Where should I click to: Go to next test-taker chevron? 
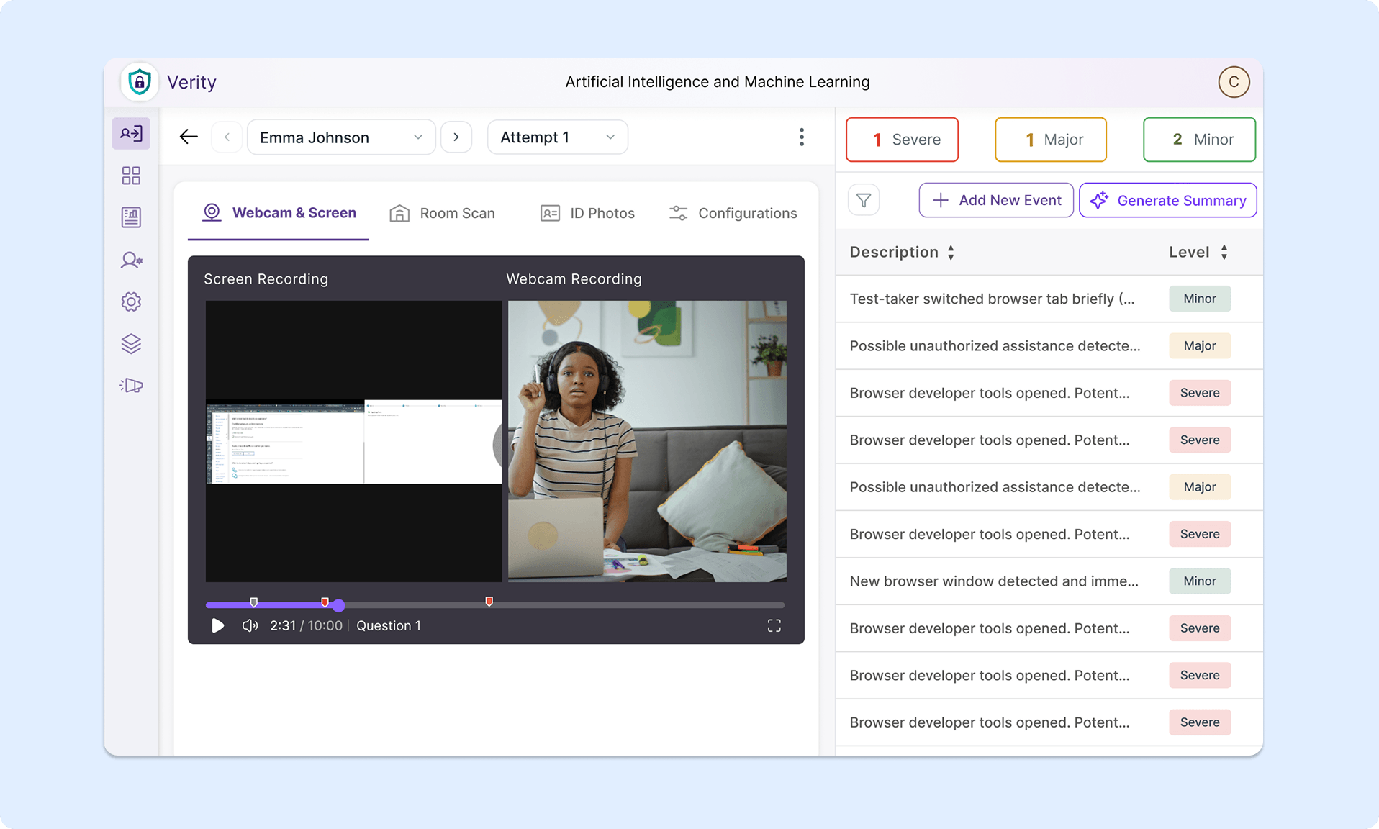pos(456,137)
